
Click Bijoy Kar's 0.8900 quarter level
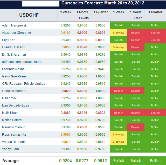pyautogui.click(x=100, y=40)
